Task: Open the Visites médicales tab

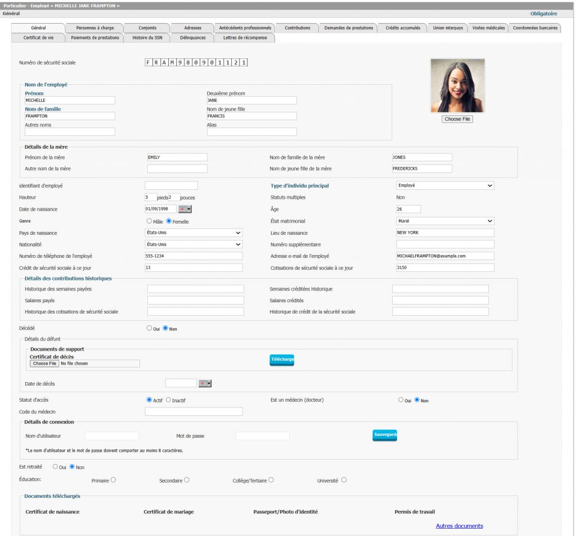Action: [x=489, y=28]
